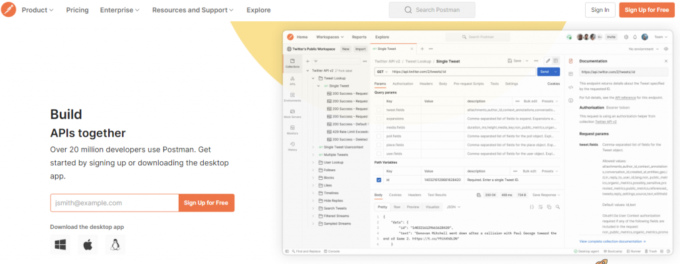Toggle the media.fields query param checkbox
Screen dimensions: 680x264
[x=379, y=127]
